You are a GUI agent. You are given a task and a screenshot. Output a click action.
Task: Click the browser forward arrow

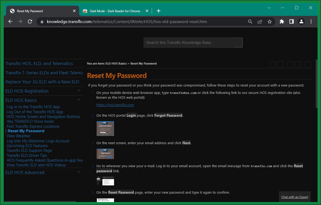(x=20, y=22)
